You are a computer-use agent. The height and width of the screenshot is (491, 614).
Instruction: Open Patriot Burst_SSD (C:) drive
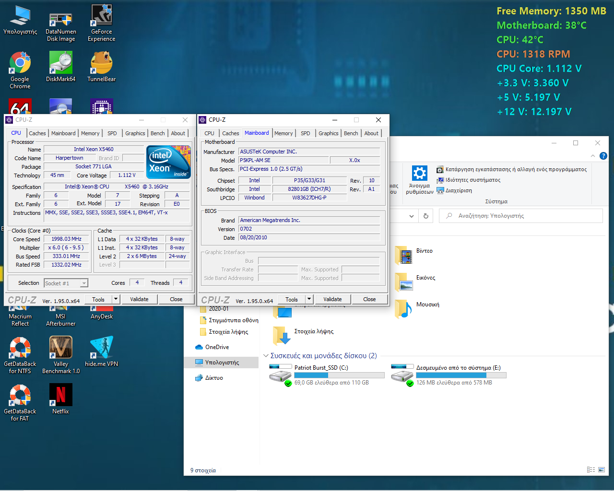(x=327, y=375)
